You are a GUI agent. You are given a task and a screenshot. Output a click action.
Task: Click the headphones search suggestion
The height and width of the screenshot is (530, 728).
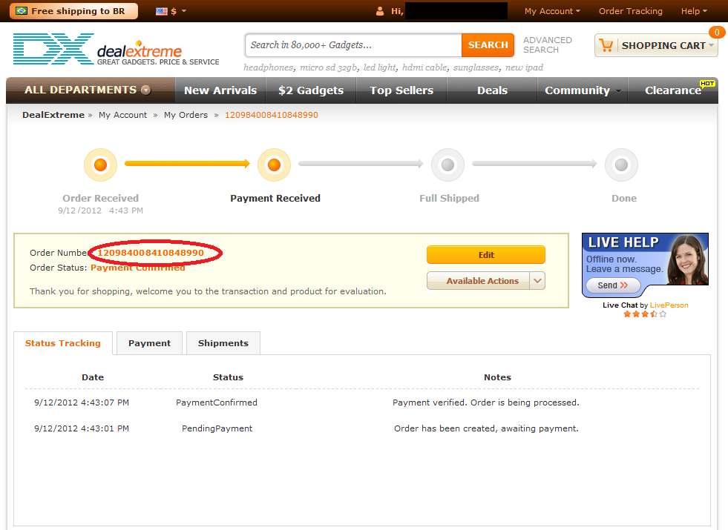pyautogui.click(x=269, y=67)
